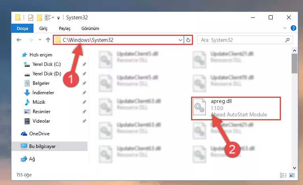Switch to large icons view

[292, 175]
